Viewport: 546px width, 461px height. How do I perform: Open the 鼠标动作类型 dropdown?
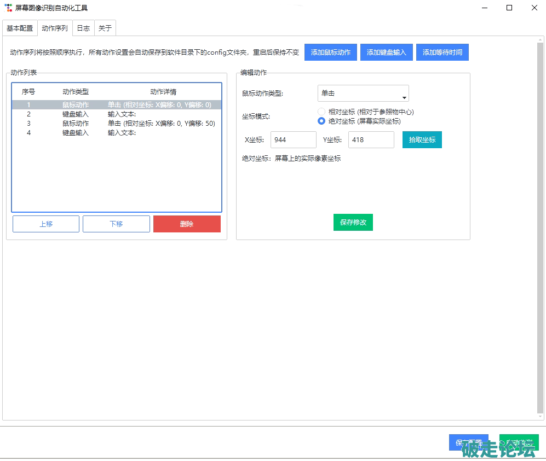point(363,94)
